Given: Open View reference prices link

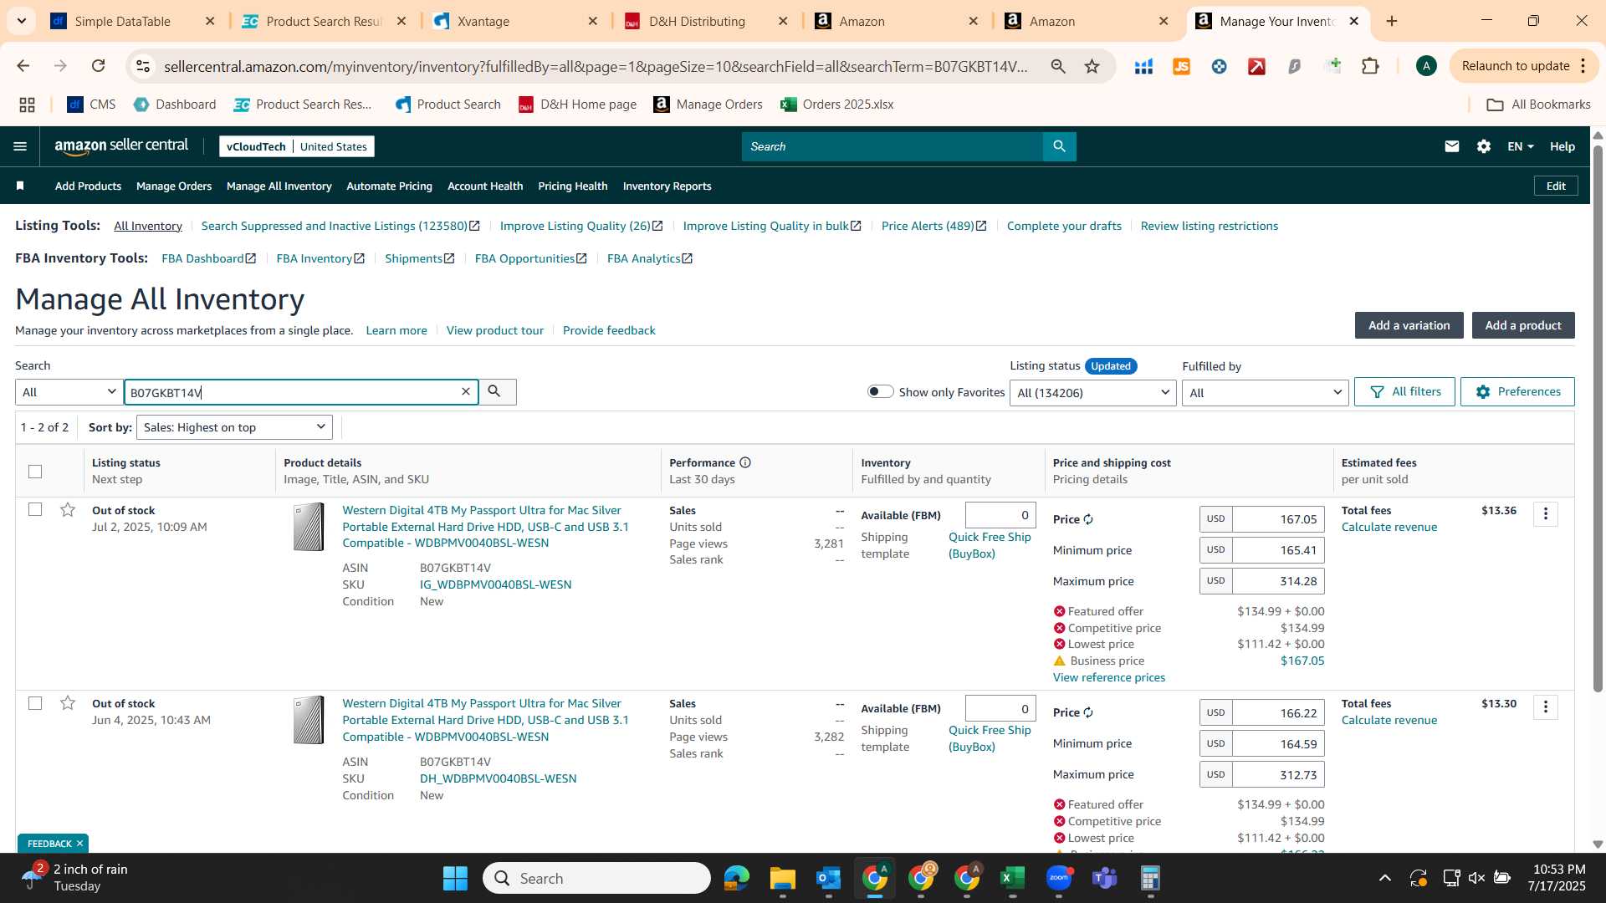Looking at the screenshot, I should click(1108, 677).
